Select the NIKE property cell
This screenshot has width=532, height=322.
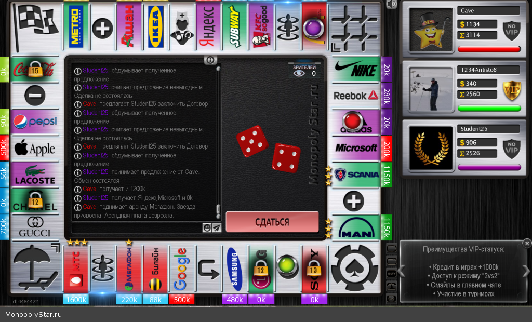pyautogui.click(x=355, y=70)
